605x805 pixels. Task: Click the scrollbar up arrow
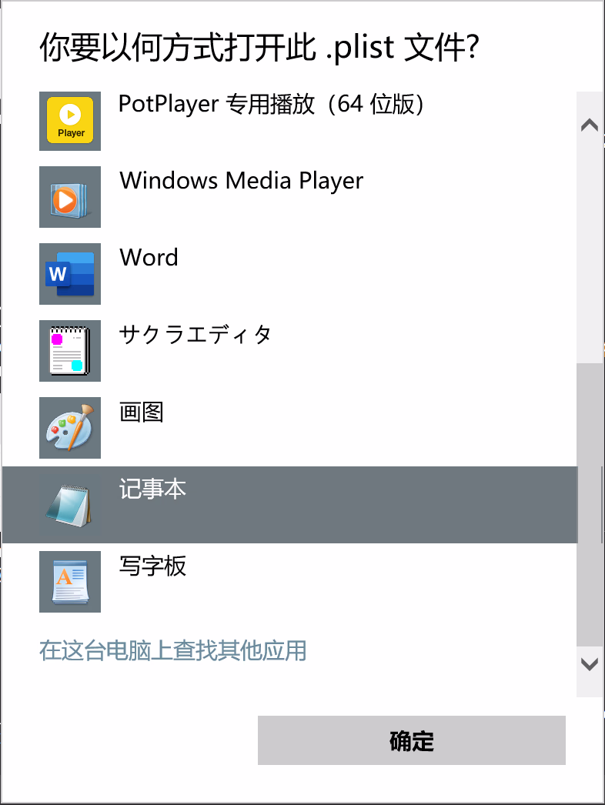point(590,125)
